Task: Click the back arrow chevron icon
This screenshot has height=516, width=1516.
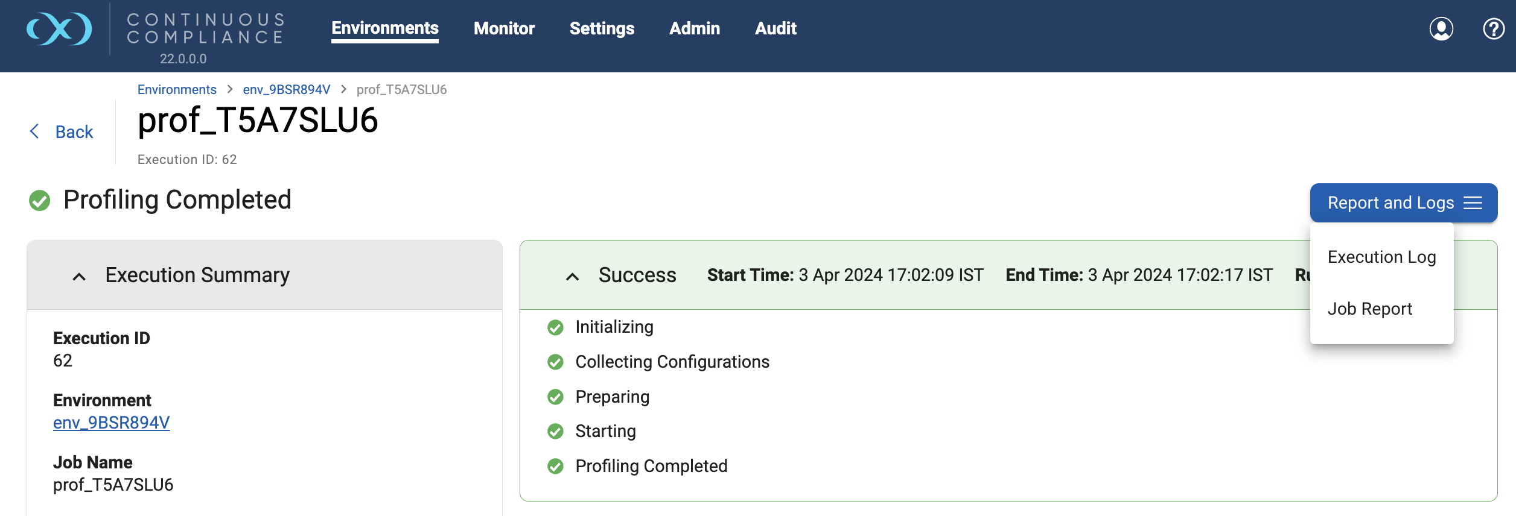Action: (35, 131)
